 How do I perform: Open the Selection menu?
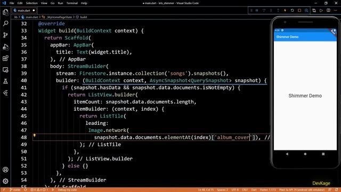(32, 3)
